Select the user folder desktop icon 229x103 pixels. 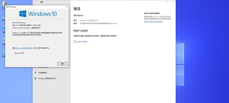[x=4, y=5]
